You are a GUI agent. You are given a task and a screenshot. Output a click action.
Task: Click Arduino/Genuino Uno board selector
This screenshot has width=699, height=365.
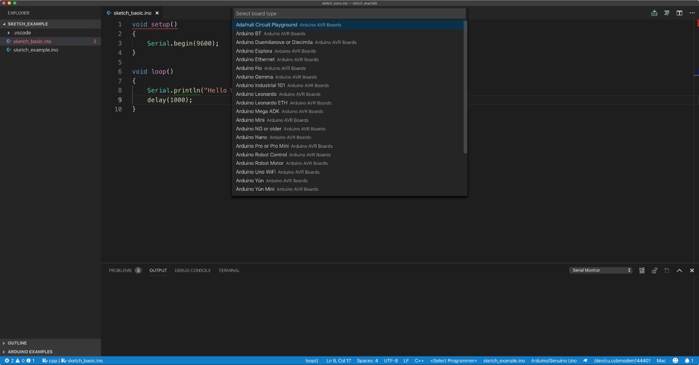(554, 361)
